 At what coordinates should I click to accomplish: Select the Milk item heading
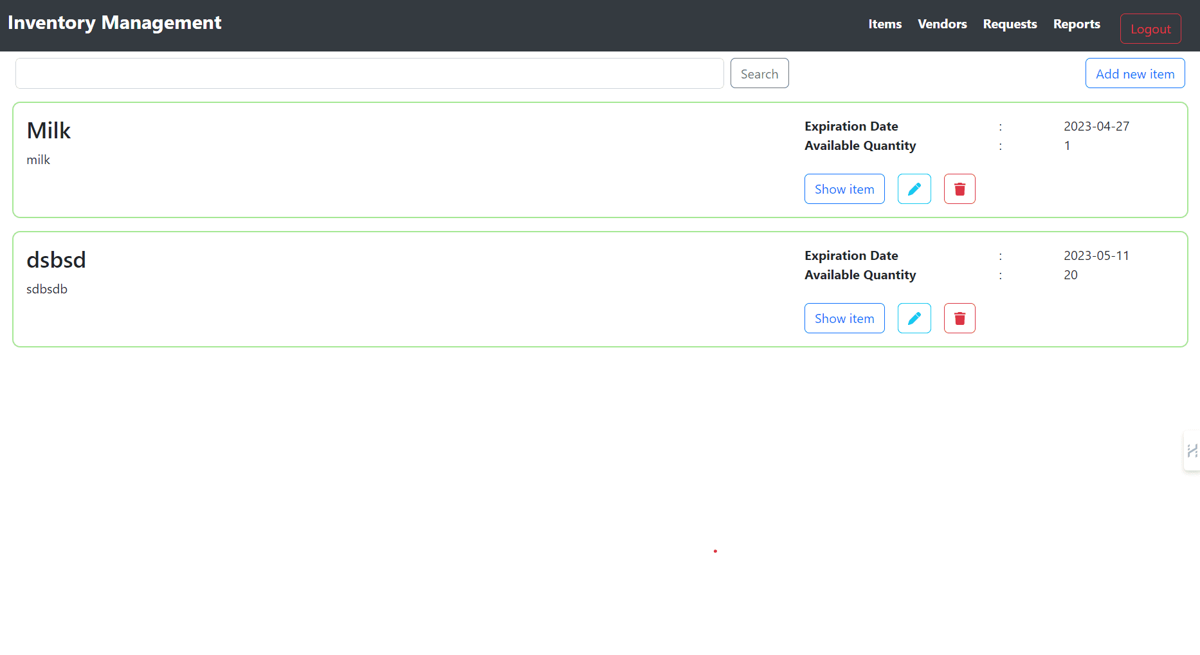coord(49,131)
